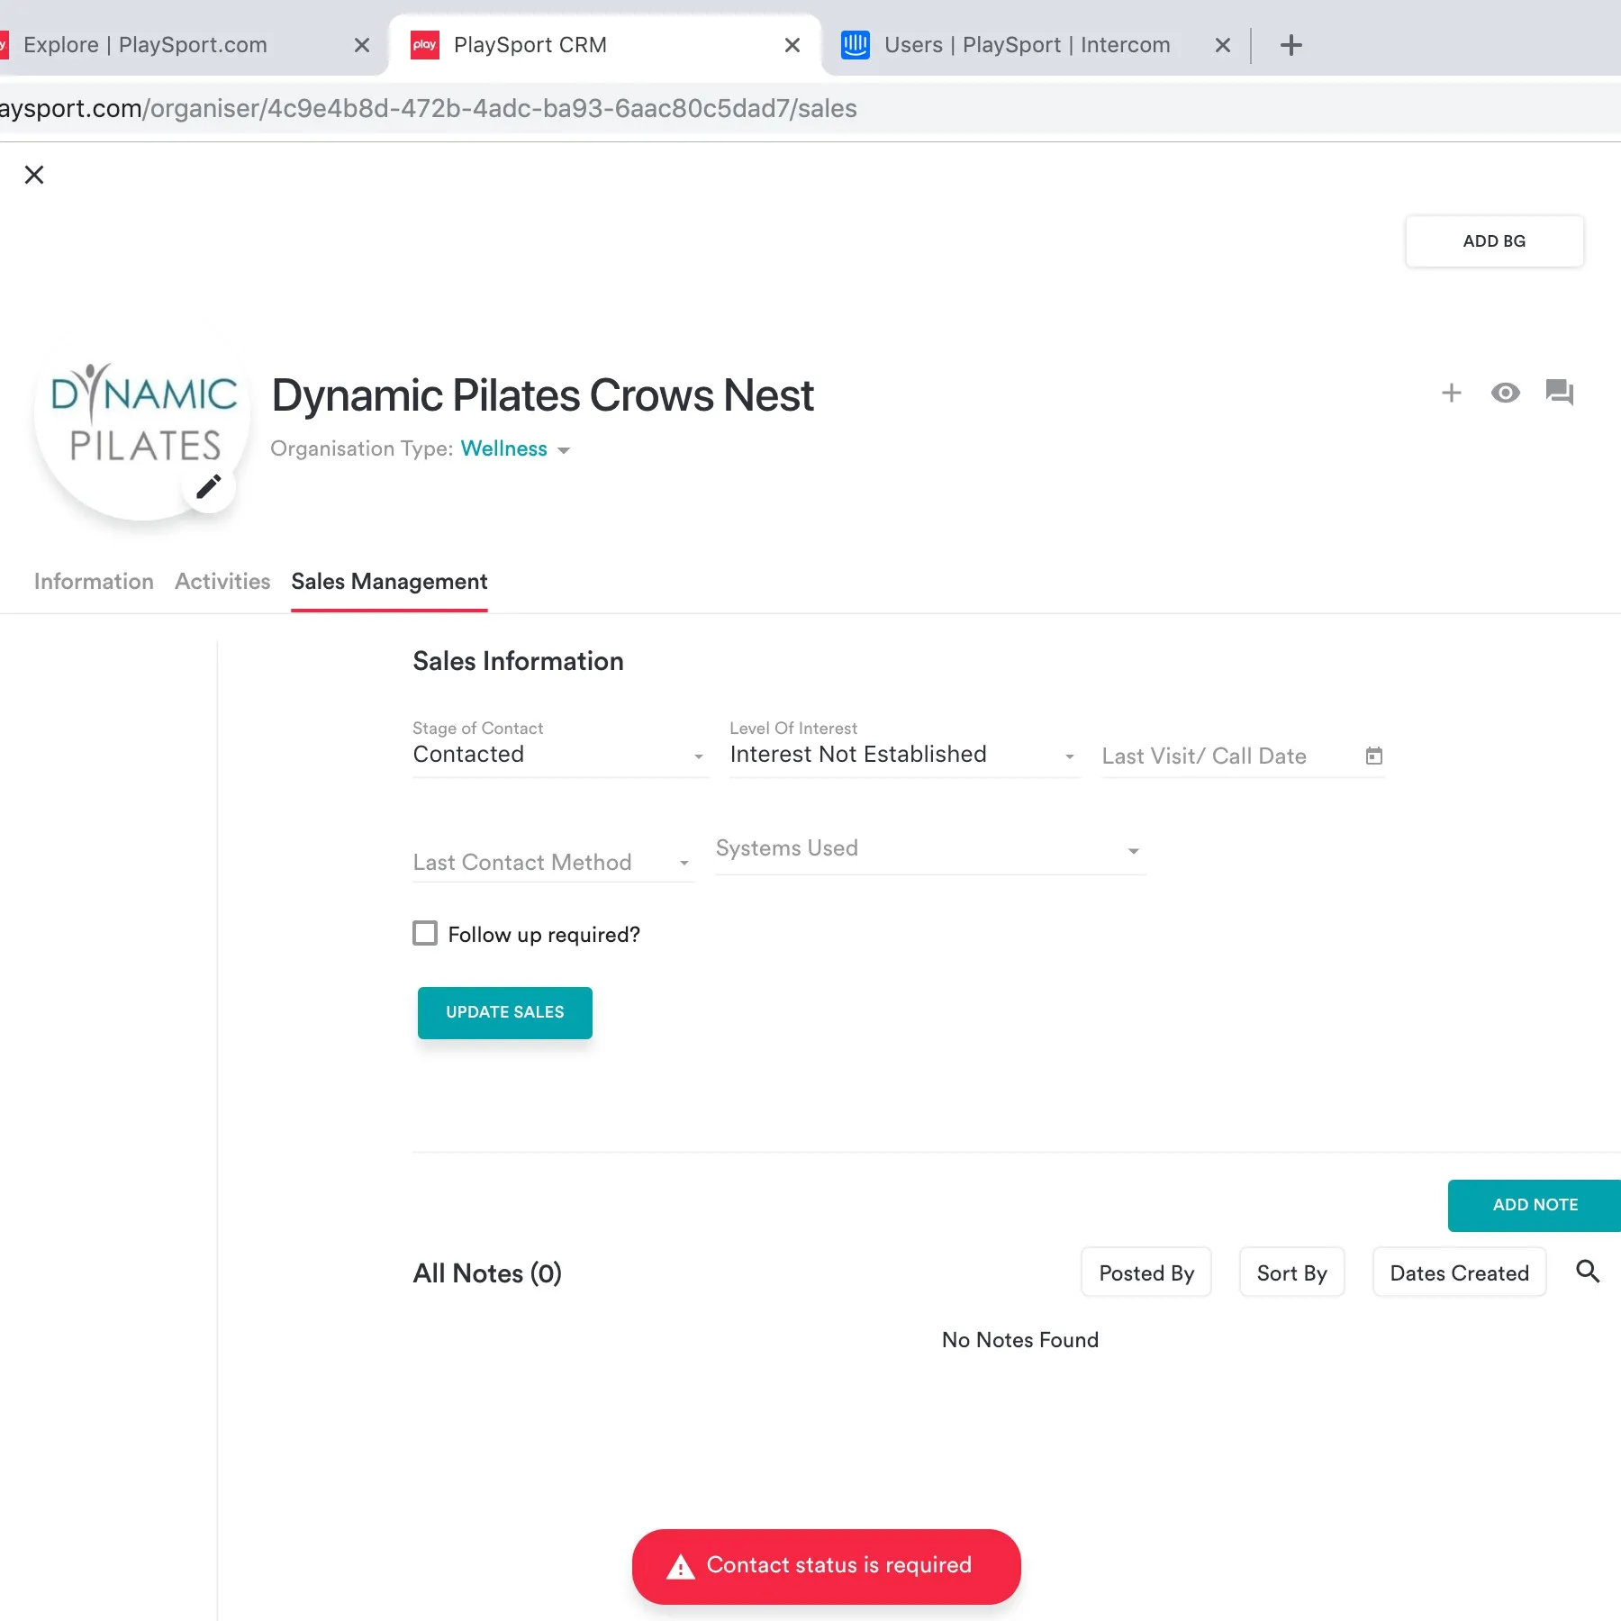Screen dimensions: 1621x1621
Task: Close the Explore PlaySport.com tab
Action: pyautogui.click(x=362, y=45)
